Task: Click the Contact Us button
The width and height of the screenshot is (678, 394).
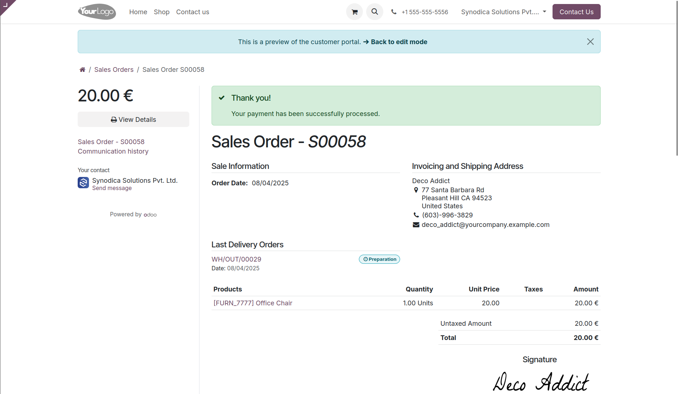Action: click(576, 12)
